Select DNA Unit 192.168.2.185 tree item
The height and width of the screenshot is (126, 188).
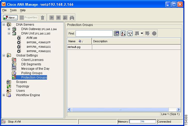click(x=36, y=33)
